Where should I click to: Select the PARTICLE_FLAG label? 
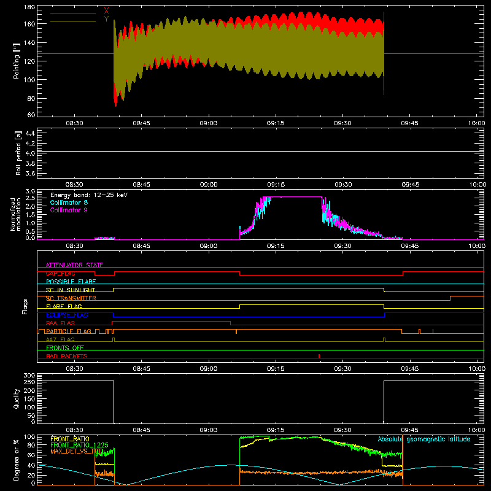[x=69, y=331]
